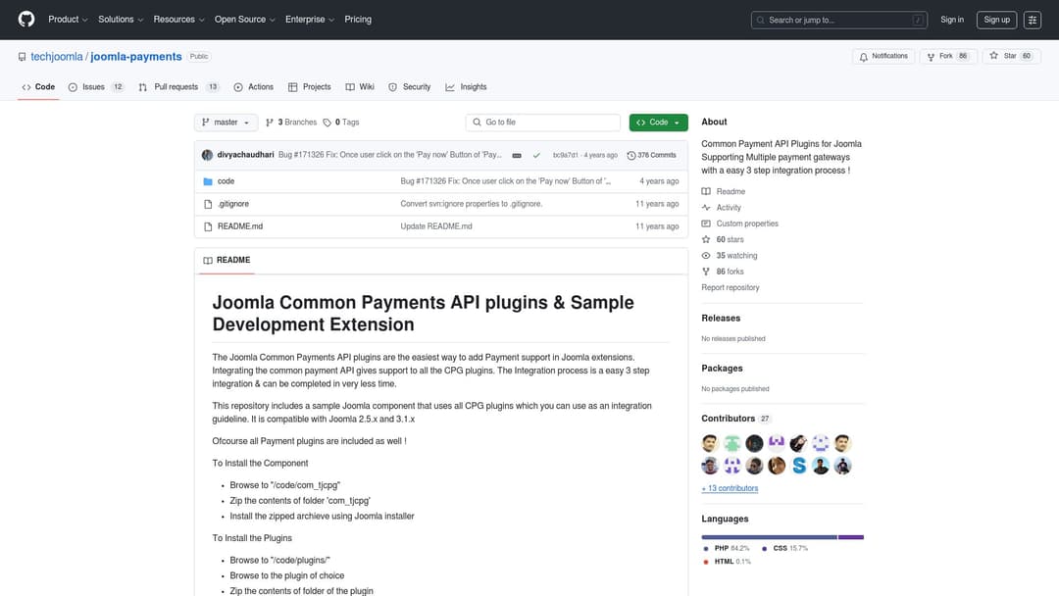Open the Resources dropdown
Screen dimensions: 1059x596
tap(178, 20)
